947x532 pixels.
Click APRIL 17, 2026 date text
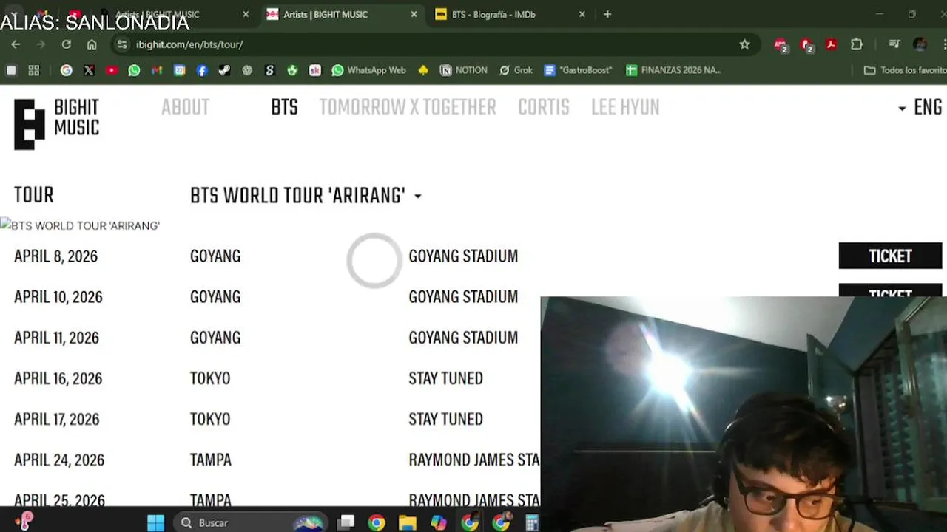click(x=56, y=419)
